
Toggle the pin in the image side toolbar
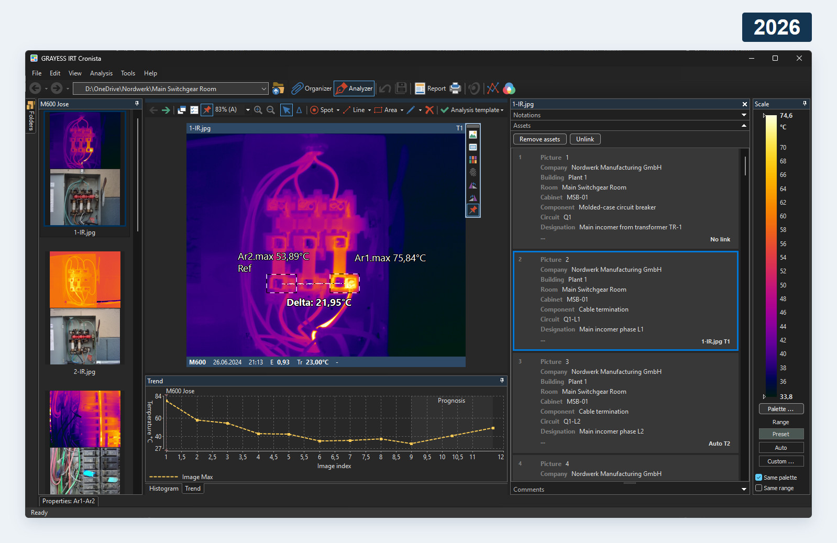tap(473, 210)
